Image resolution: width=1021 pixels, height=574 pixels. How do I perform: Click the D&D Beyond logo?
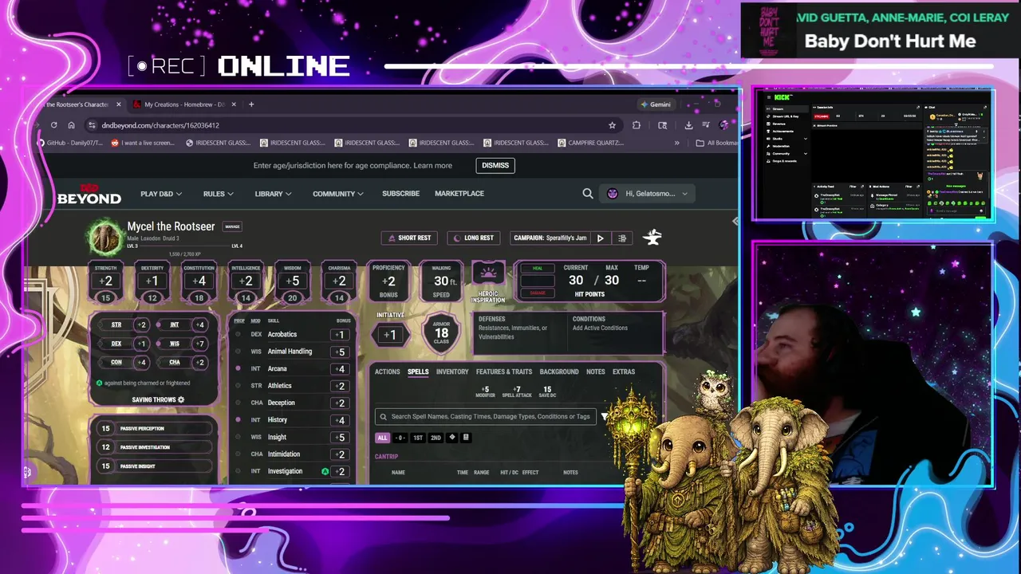coord(89,194)
